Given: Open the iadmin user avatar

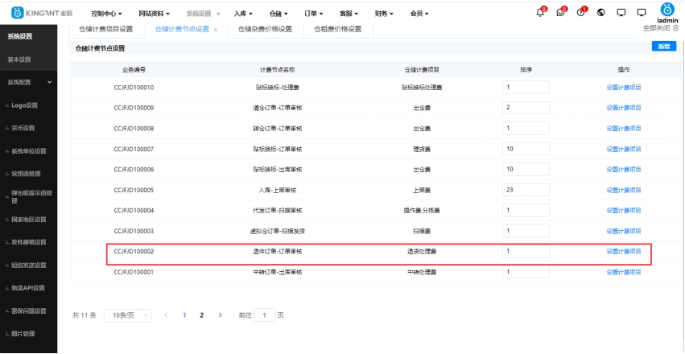Looking at the screenshot, I should click(x=667, y=10).
